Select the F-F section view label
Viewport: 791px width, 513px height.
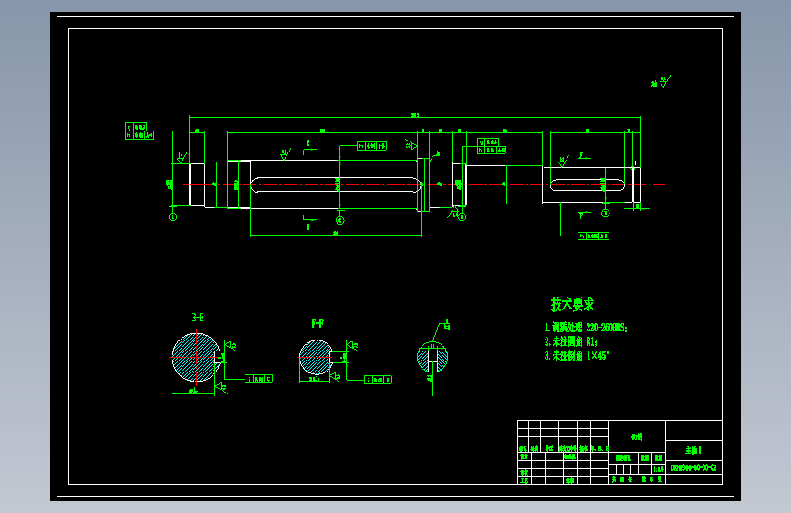(317, 323)
